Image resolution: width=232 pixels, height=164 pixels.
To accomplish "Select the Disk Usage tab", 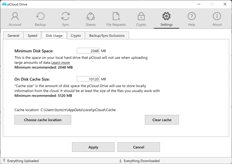I will coord(54,36).
